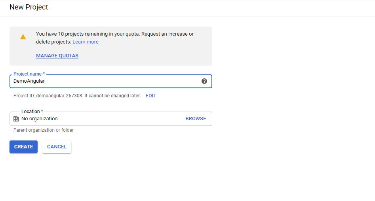This screenshot has height=201, width=375.
Task: Click EDIT next to the Project ID
Action: pos(151,96)
